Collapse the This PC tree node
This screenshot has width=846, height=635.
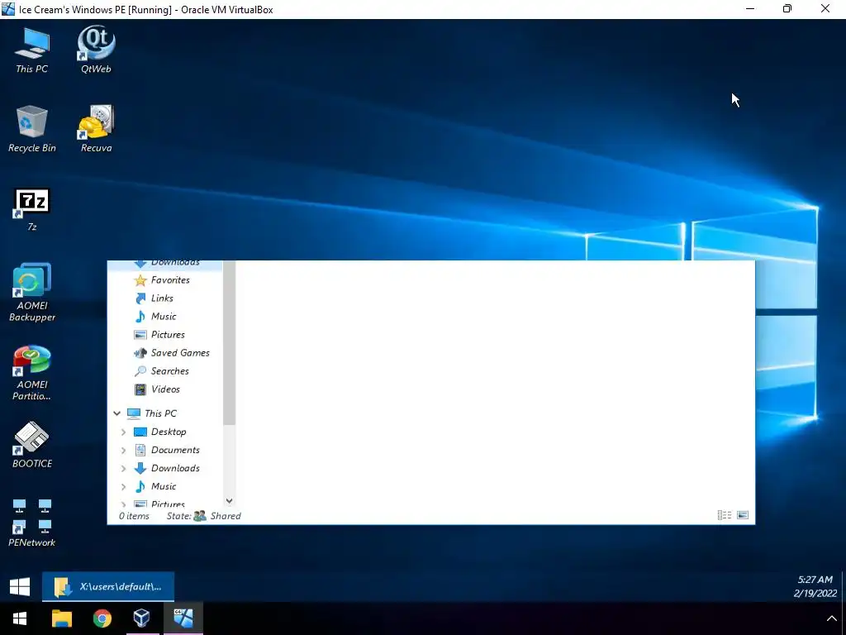117,413
